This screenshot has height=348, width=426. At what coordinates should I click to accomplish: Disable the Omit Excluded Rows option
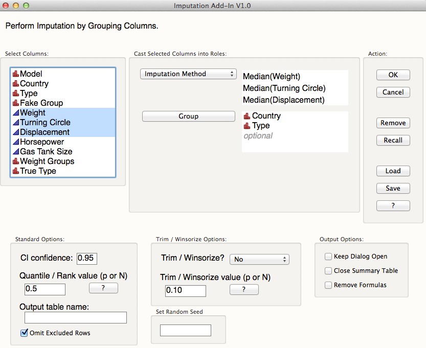24,333
